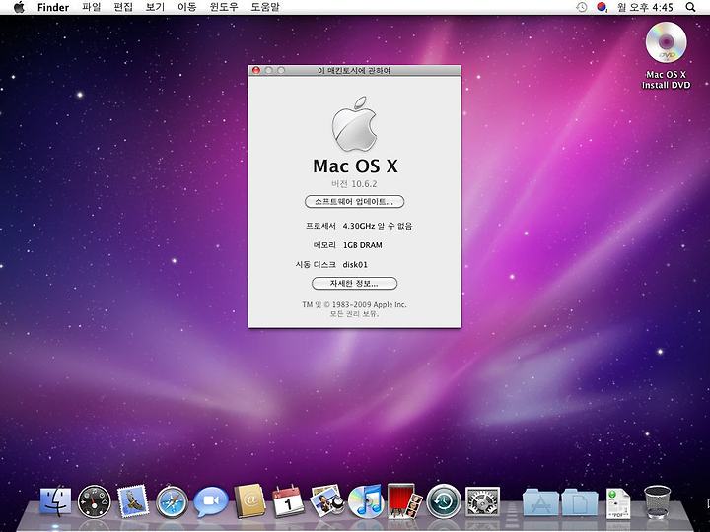
Task: Open Photo Booth in the Dock
Action: (404, 500)
